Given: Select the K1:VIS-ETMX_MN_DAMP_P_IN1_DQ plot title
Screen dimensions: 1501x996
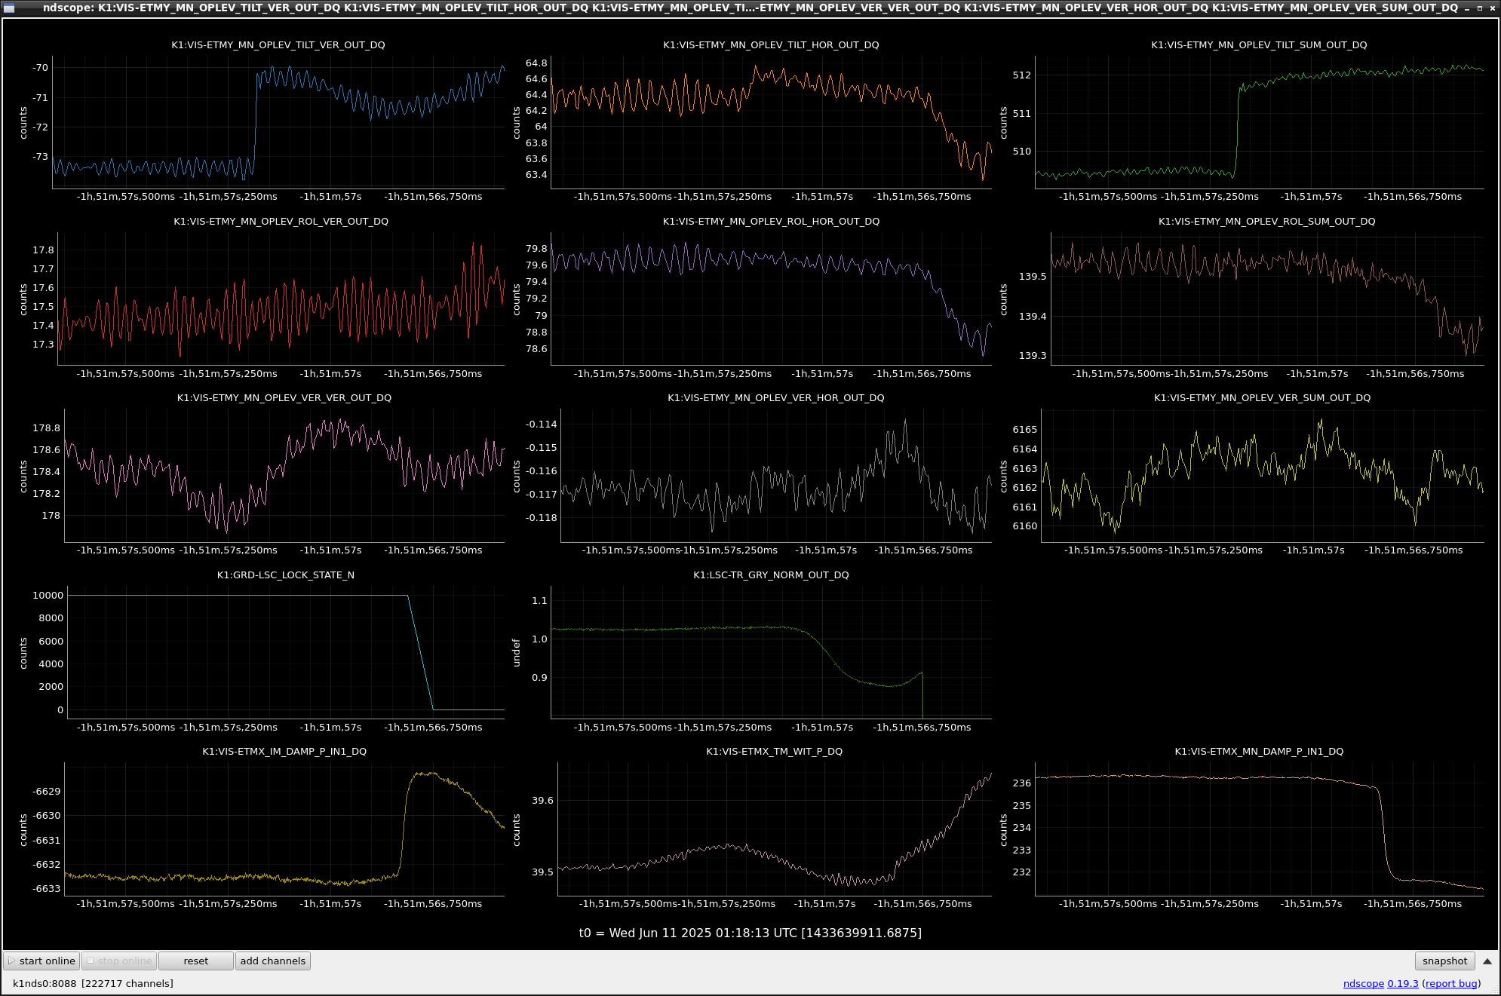Looking at the screenshot, I should 1259,752.
